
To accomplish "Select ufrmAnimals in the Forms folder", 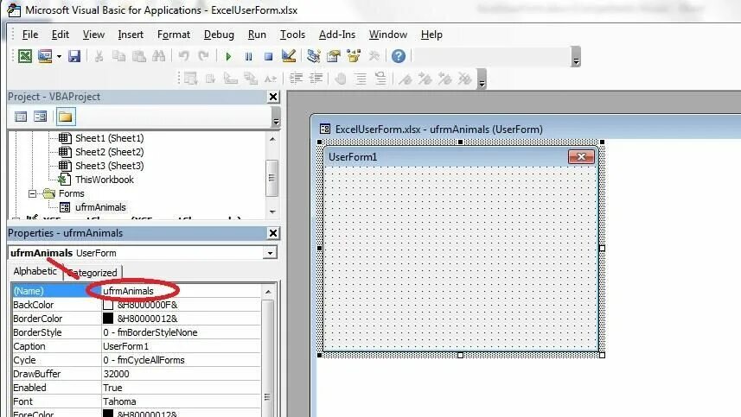I will point(100,207).
